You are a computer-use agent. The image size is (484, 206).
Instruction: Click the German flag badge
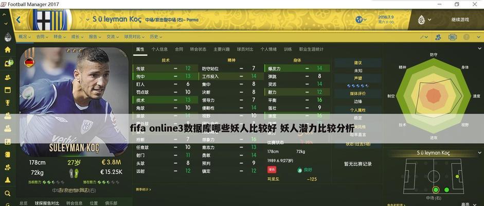coord(29,62)
